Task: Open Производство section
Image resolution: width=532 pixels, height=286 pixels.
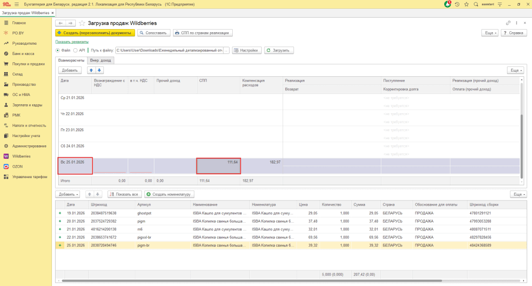Action: point(24,85)
